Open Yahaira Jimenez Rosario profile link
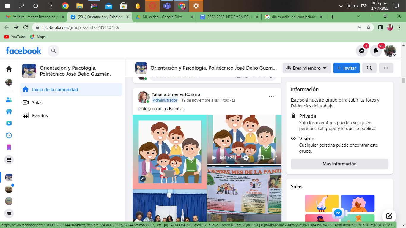This screenshot has width=406, height=228. [176, 94]
